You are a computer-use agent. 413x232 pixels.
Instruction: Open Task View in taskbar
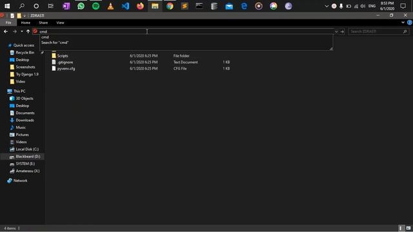[50, 6]
